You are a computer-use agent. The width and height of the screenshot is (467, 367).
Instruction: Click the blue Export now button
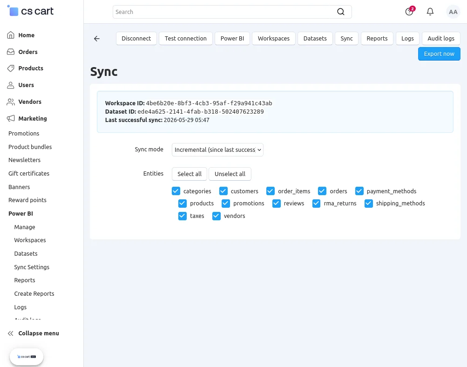[x=440, y=54]
